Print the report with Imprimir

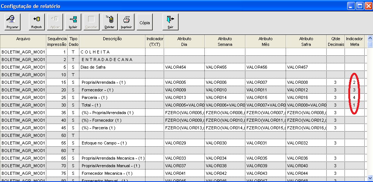126,22
